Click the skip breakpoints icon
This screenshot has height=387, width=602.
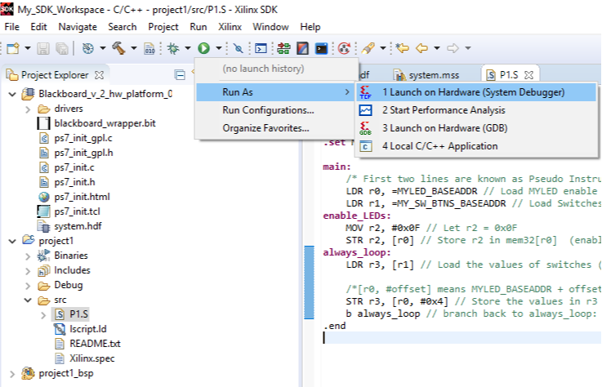coord(239,48)
